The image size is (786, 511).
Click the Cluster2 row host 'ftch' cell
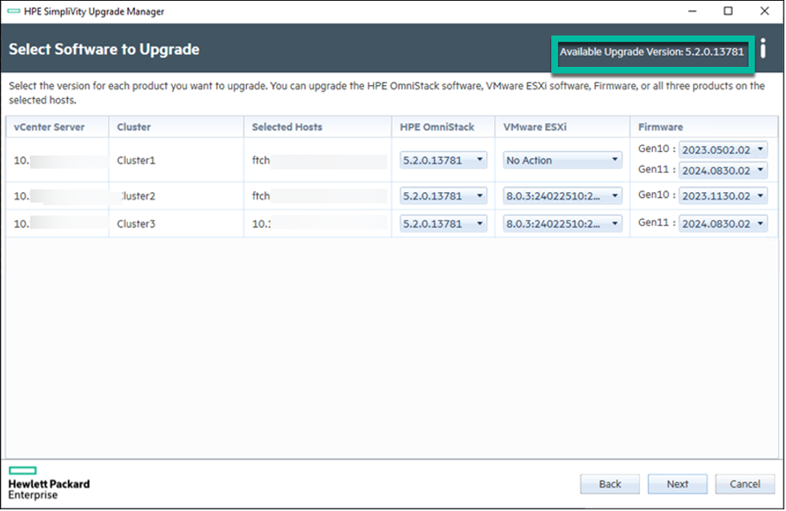coord(317,196)
